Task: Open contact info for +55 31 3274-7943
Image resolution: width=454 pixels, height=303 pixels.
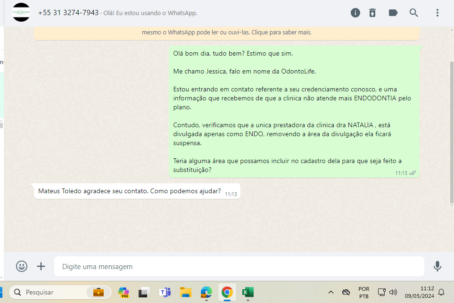Action: click(68, 13)
